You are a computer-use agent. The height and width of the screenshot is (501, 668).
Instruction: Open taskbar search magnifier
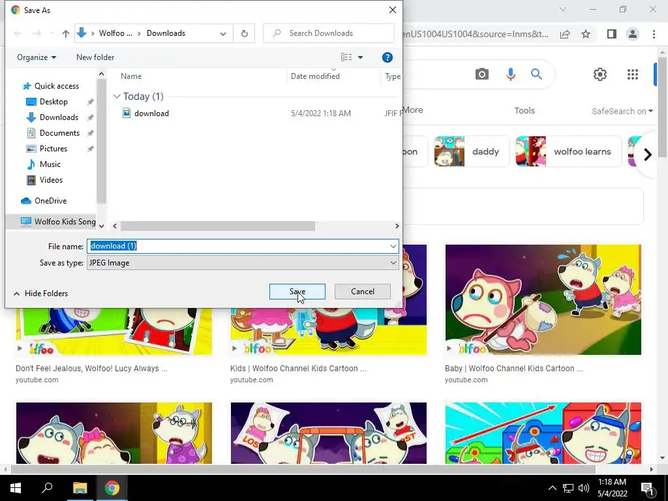pos(47,488)
